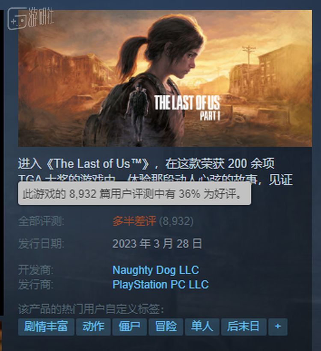The width and height of the screenshot is (321, 351).
Task: Select the 僵尸 tag
Action: (130, 327)
